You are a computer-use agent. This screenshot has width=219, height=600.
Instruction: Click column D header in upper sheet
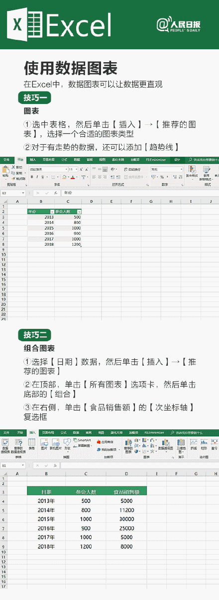coord(92,201)
